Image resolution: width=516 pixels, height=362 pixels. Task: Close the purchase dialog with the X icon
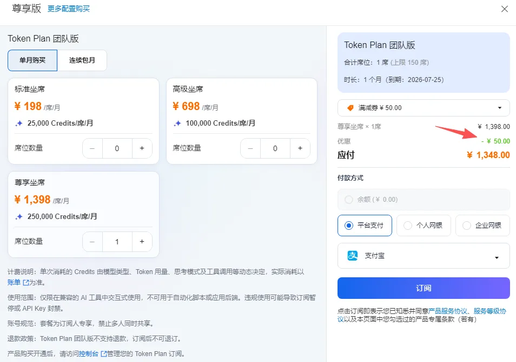coord(505,9)
